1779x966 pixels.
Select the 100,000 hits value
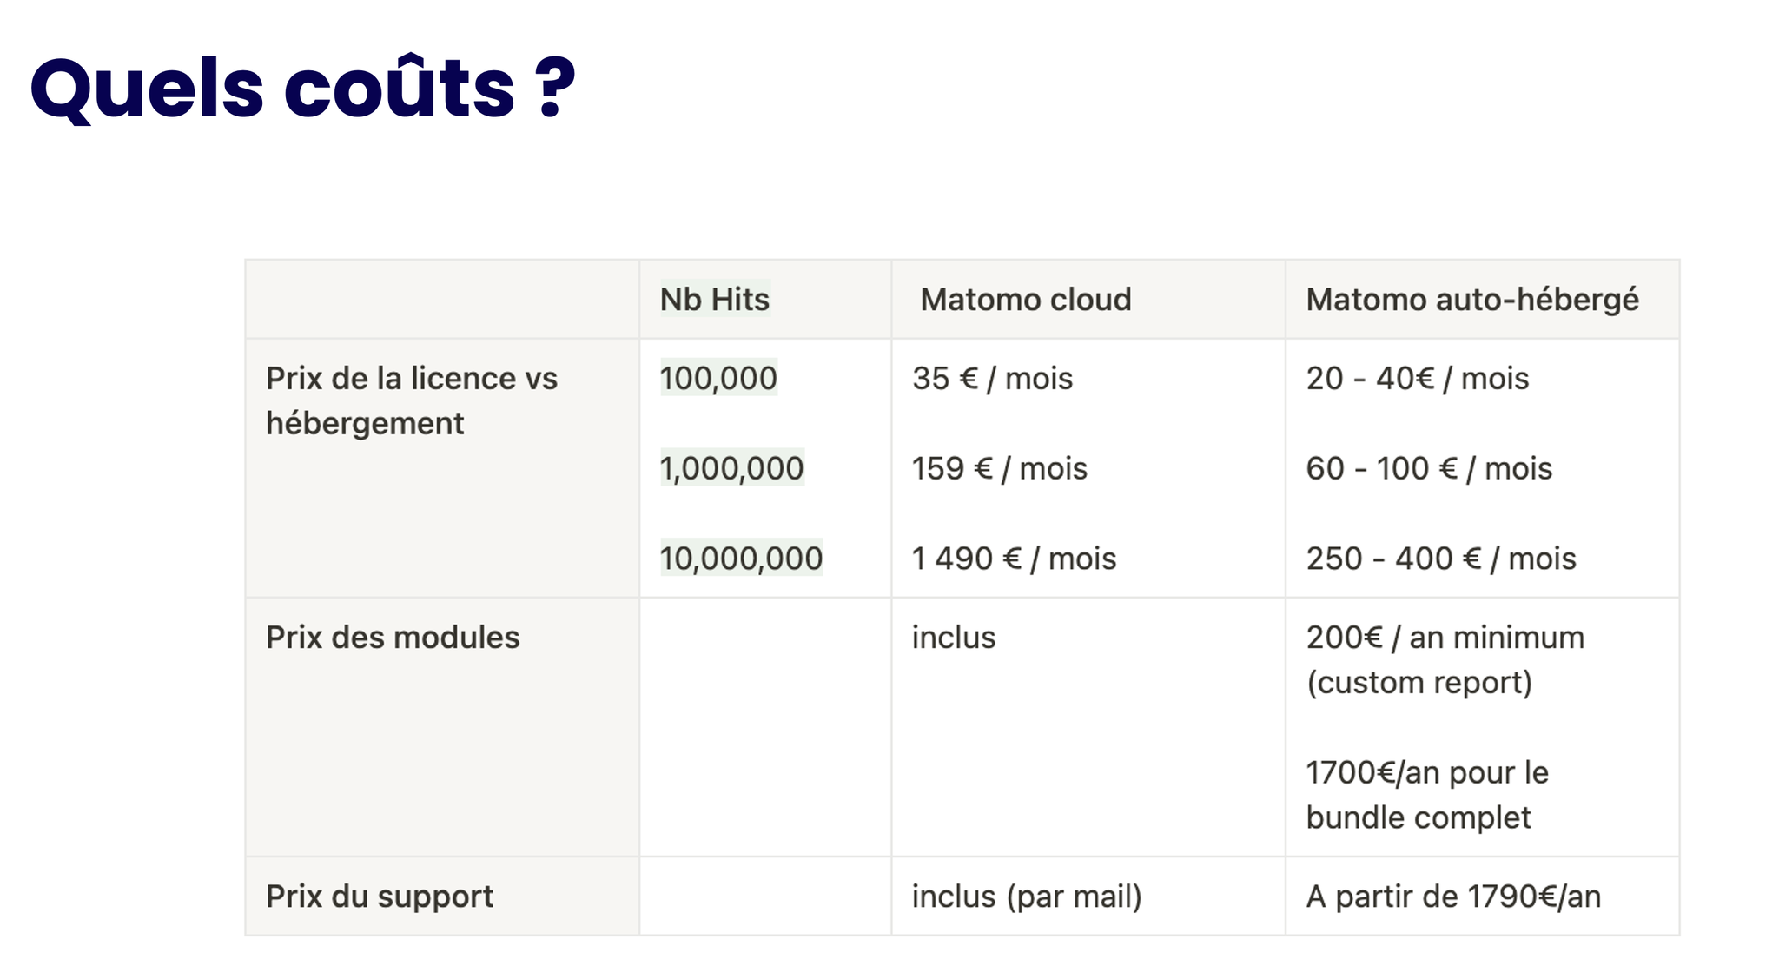[718, 379]
